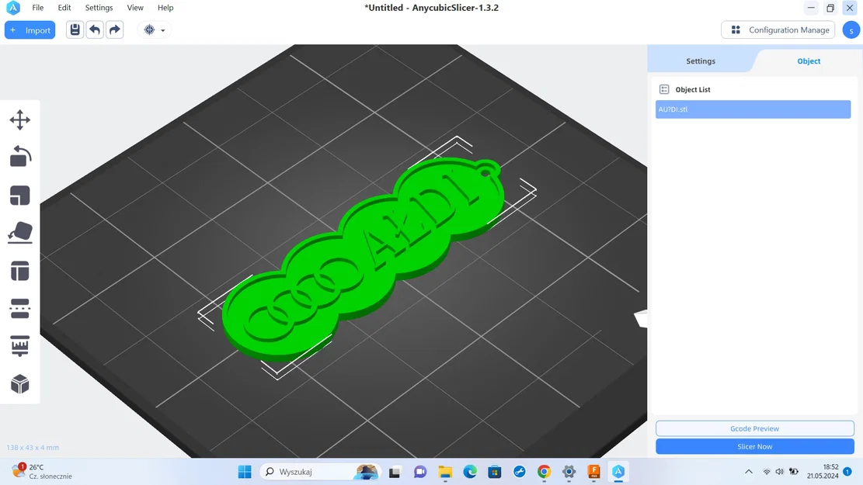Open Task View from taskbar
The image size is (863, 485).
point(395,472)
